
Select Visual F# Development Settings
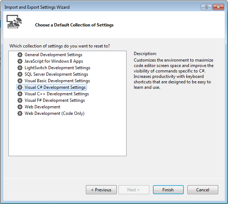[x=55, y=100]
